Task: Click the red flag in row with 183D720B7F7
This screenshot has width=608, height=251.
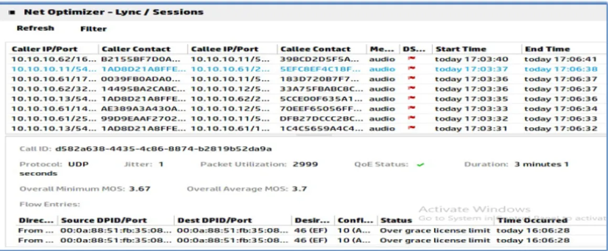Action: click(x=412, y=79)
